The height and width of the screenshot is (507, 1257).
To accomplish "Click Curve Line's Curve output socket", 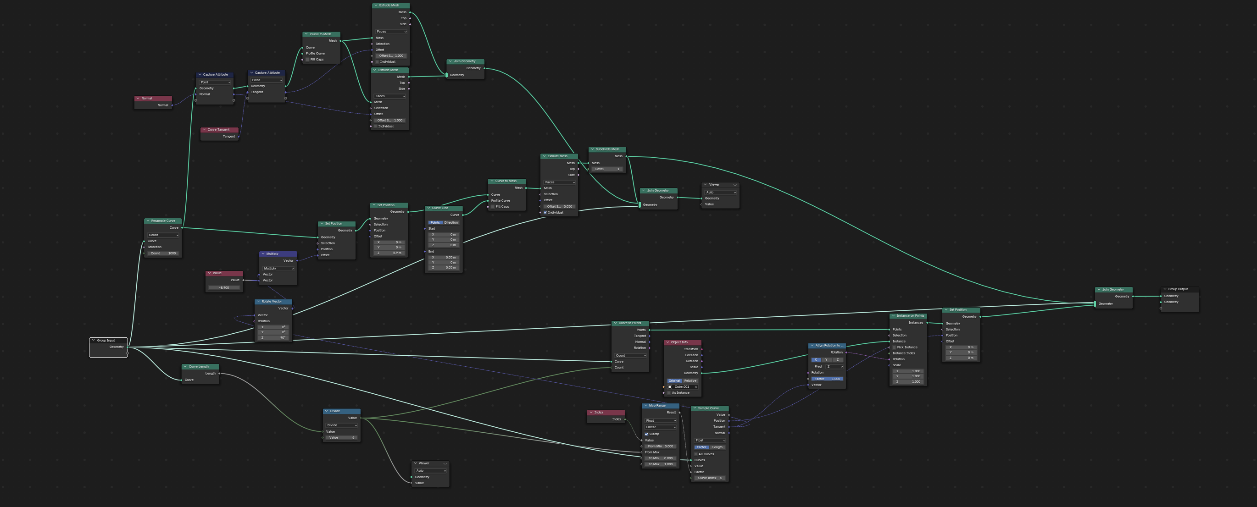I will (462, 215).
